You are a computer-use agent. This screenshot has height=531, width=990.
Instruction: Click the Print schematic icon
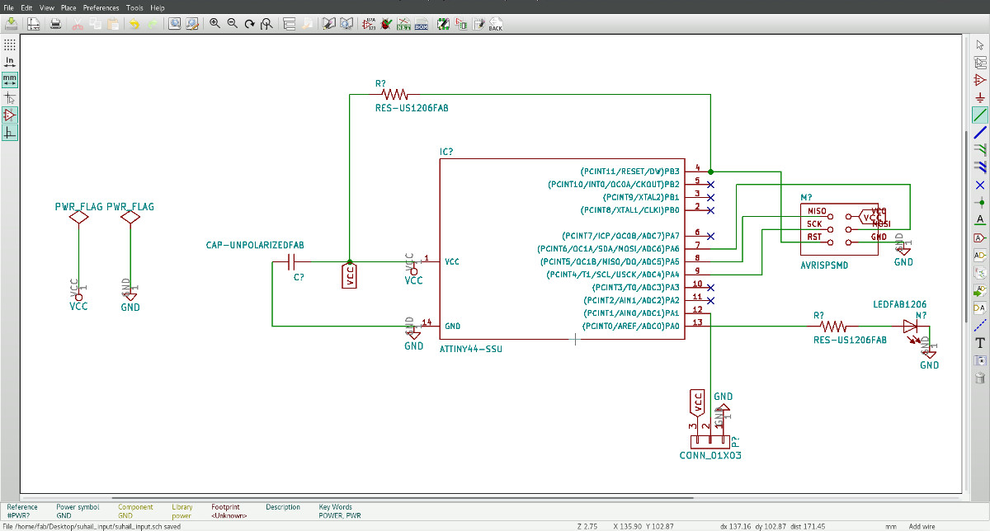tap(55, 24)
